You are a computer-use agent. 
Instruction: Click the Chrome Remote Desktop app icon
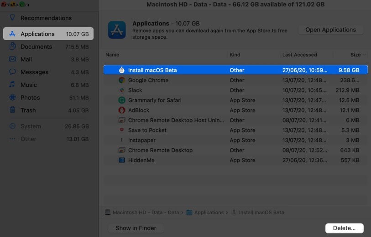pyautogui.click(x=122, y=150)
